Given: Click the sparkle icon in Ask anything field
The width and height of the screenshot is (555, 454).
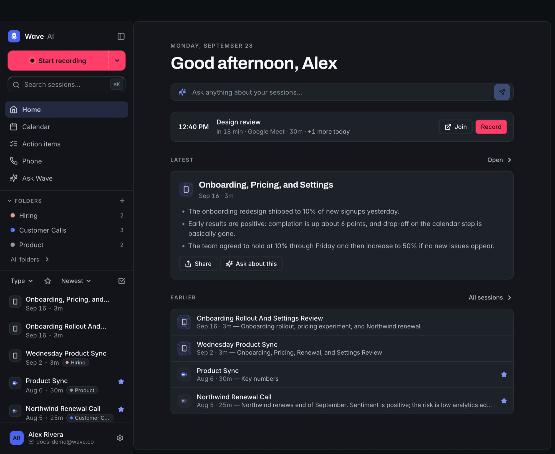Looking at the screenshot, I should click(182, 92).
